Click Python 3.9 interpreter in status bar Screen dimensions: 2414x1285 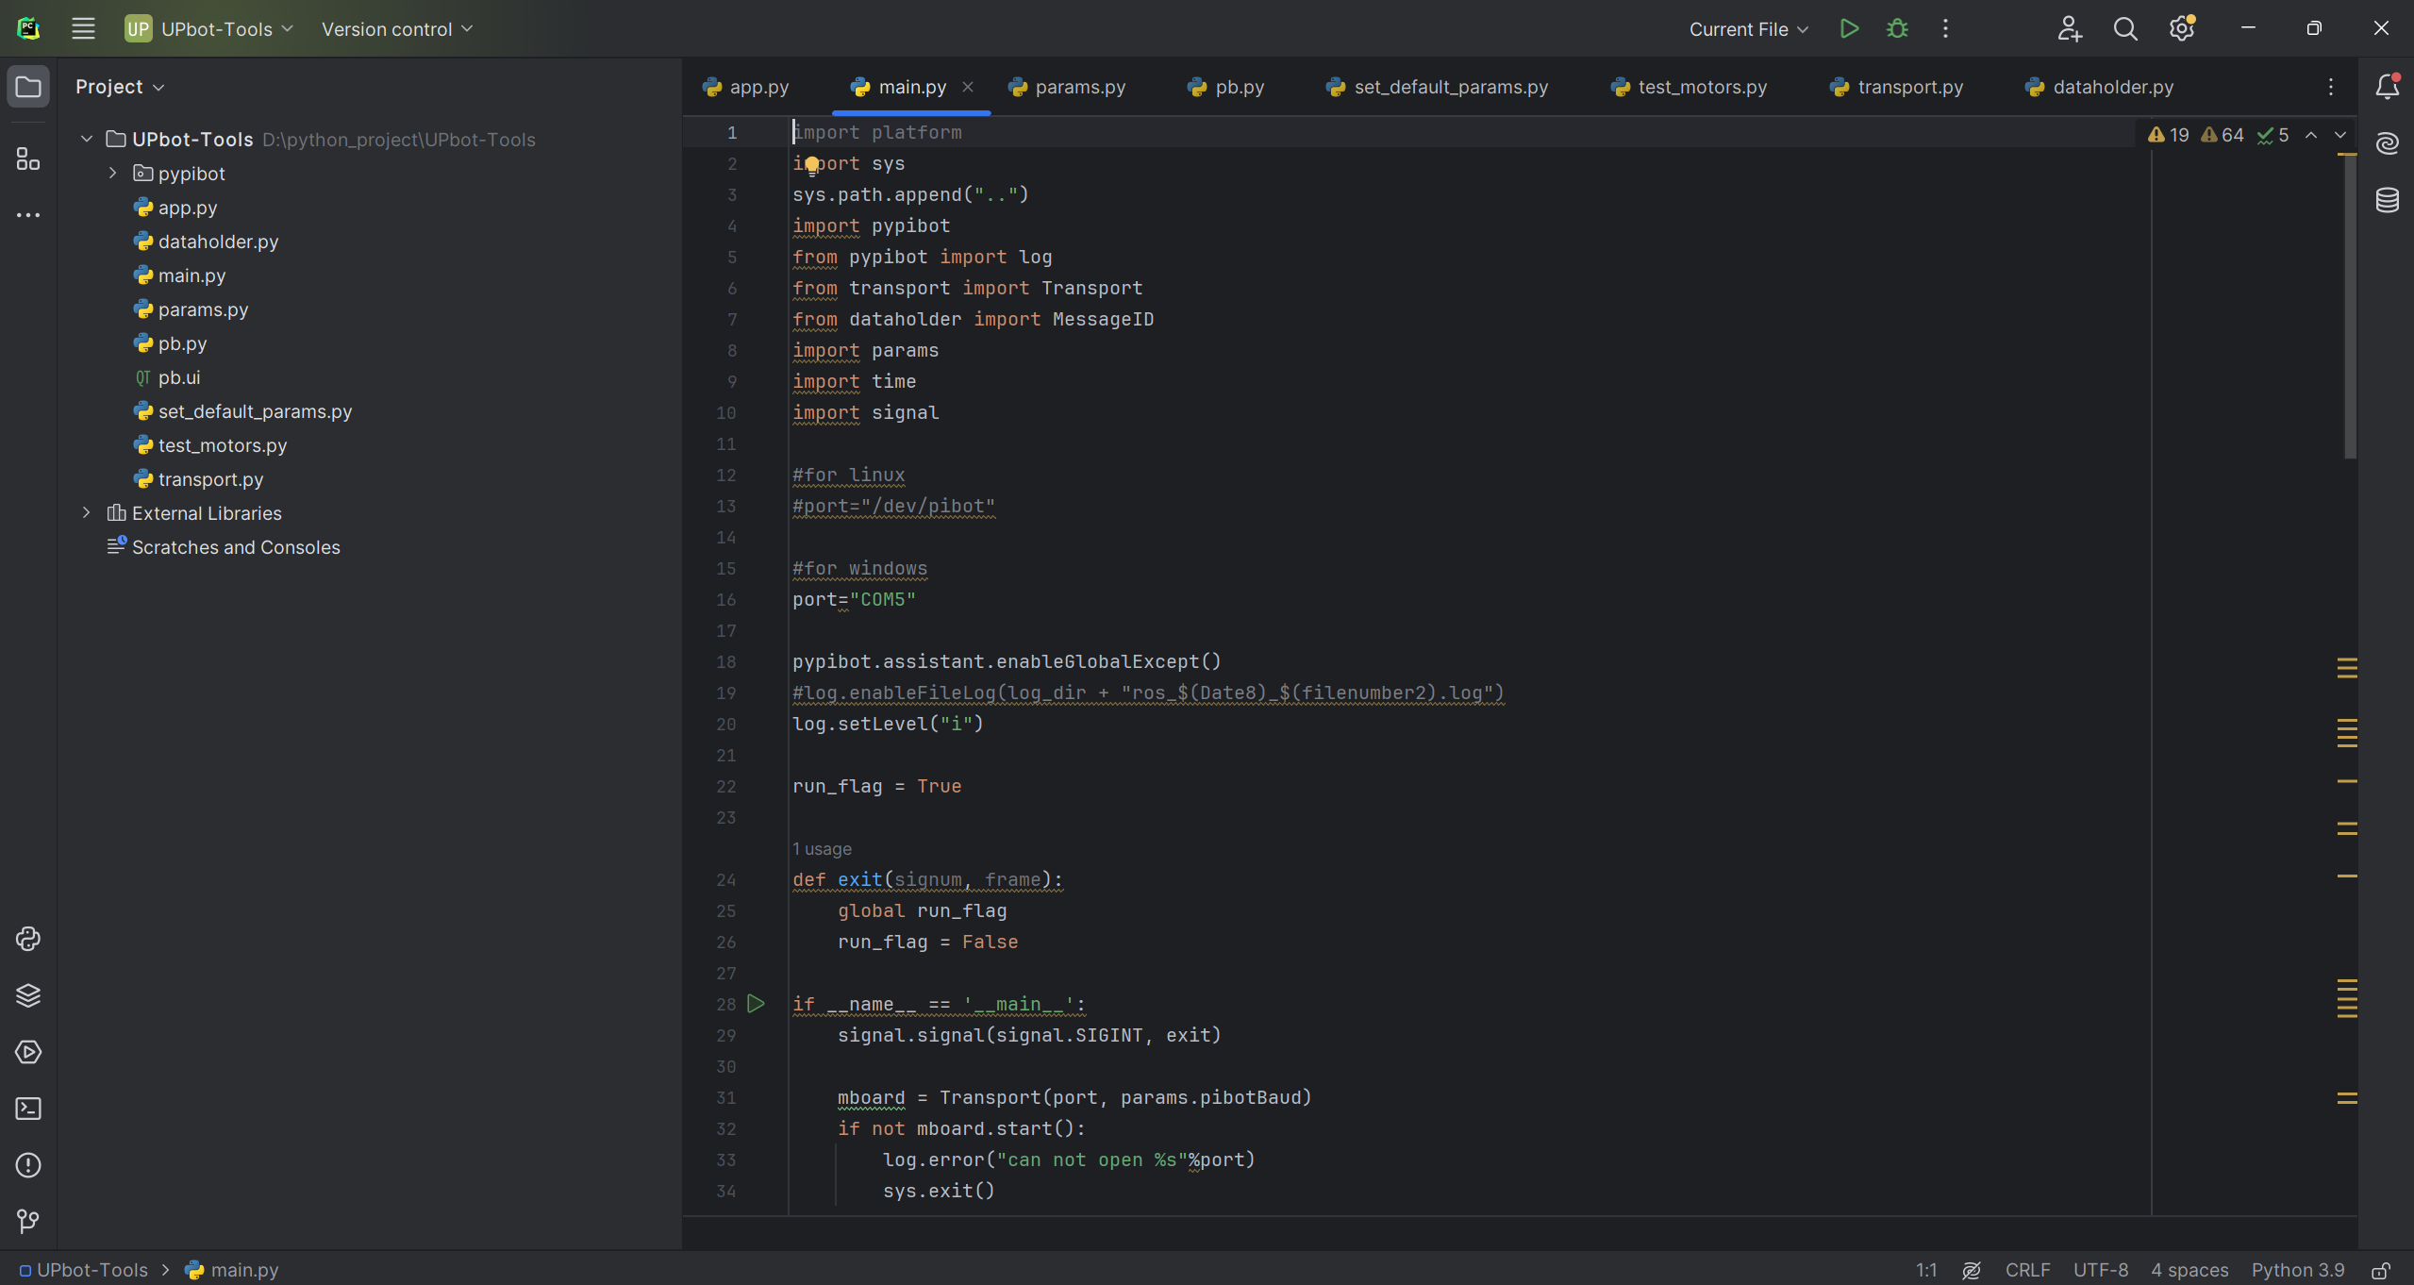(x=2297, y=1270)
